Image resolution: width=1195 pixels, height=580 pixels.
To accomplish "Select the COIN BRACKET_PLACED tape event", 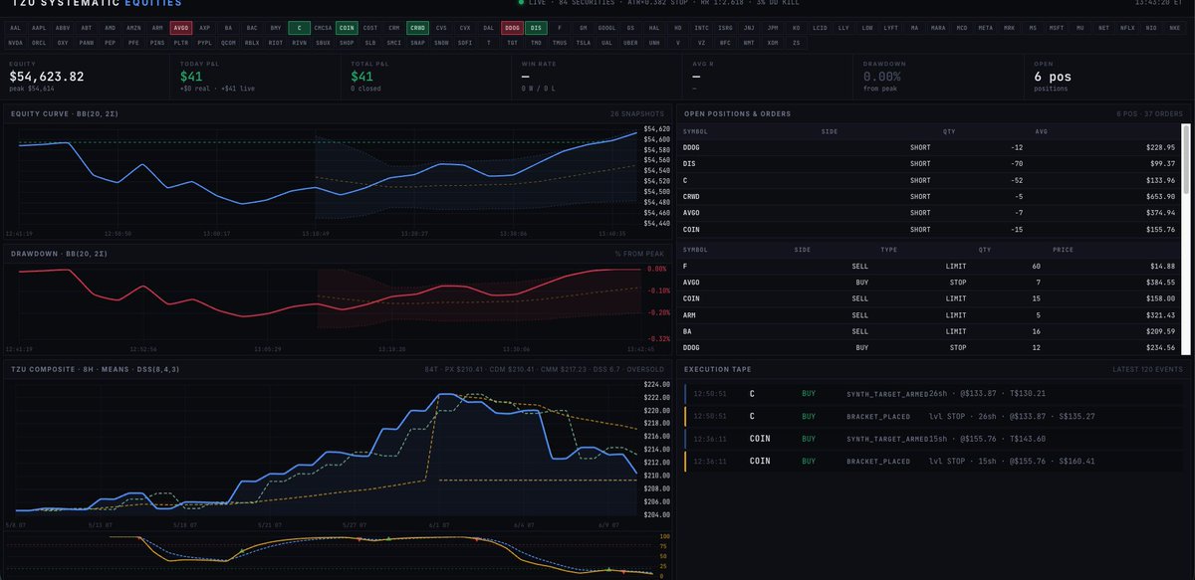I will 934,461.
